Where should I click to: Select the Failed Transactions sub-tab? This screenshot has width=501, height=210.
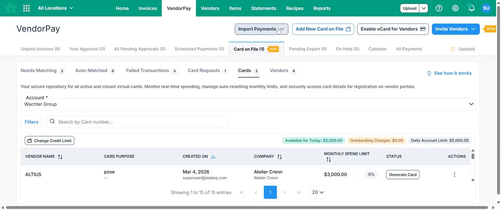[x=151, y=71]
